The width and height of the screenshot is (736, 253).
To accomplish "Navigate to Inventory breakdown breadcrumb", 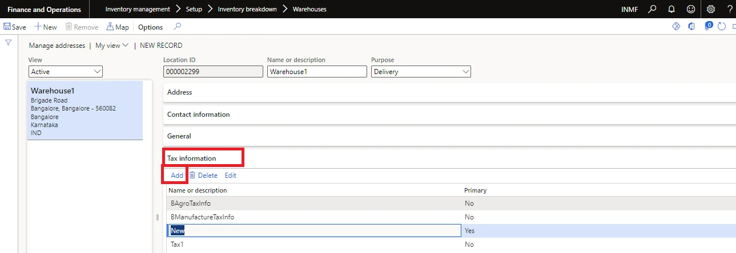I will tap(247, 9).
